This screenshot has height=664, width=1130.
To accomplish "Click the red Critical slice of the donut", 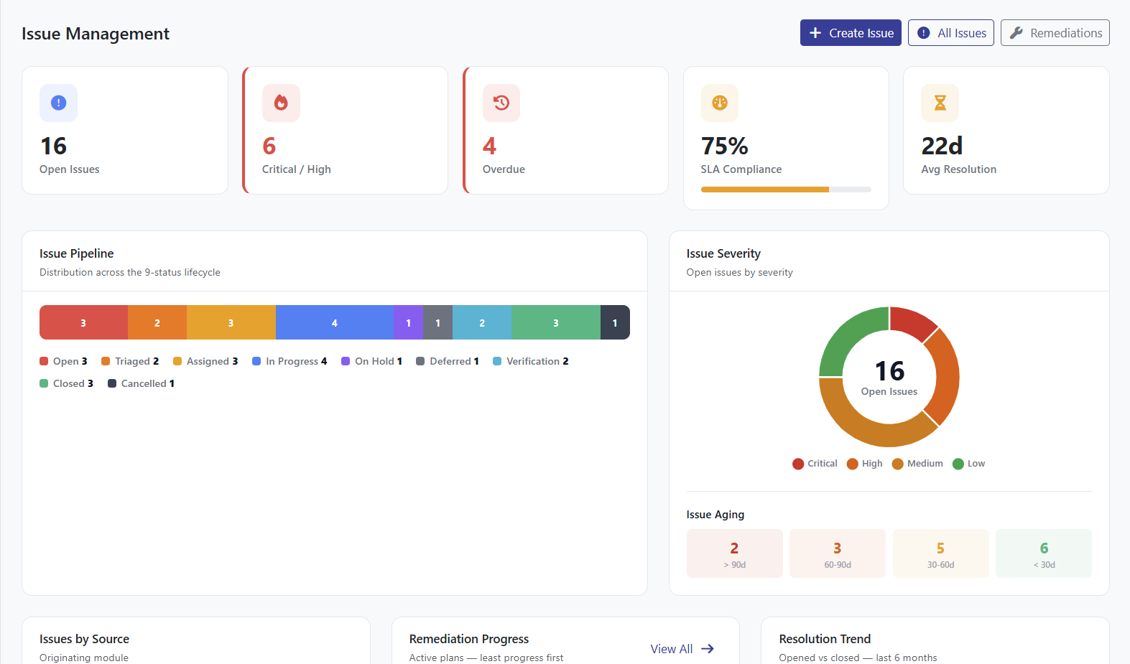I will click(x=911, y=322).
